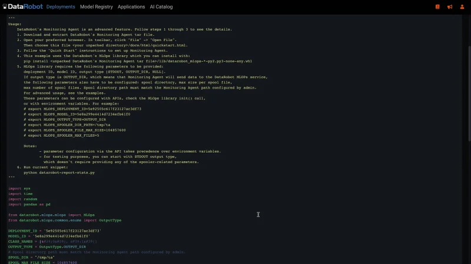Open the user profile icon

(462, 7)
